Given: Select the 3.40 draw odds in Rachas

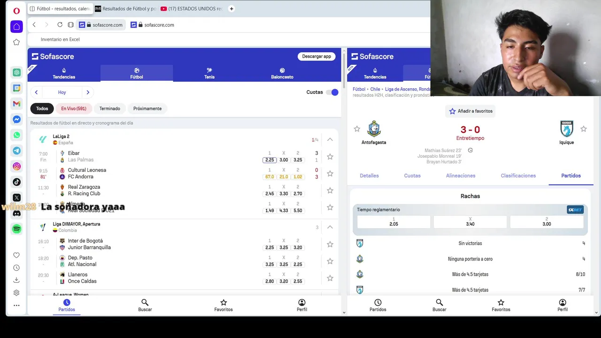Looking at the screenshot, I should coord(470,222).
